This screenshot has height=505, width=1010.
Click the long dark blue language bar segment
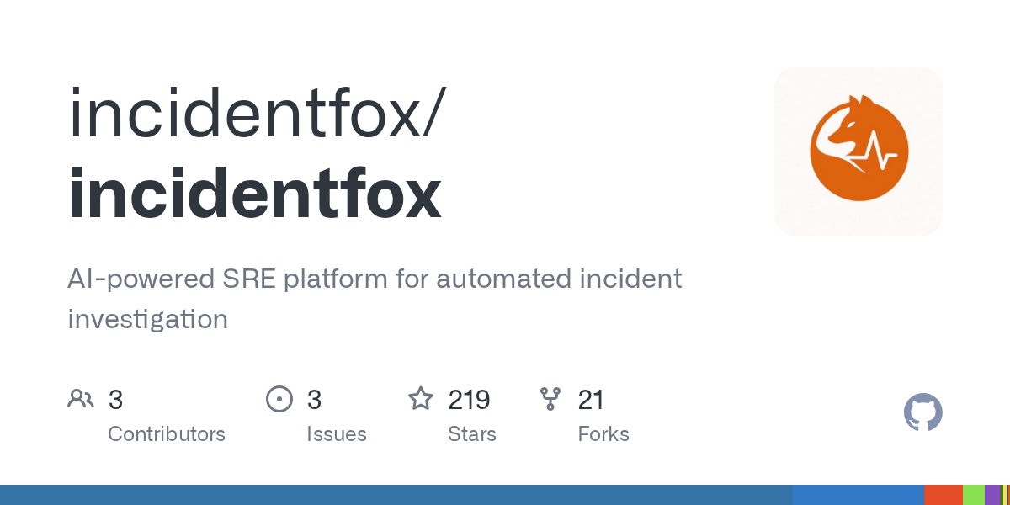(x=396, y=495)
